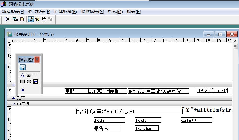Select the Label 'A' tool
Image resolution: width=239 pixels, height=140 pixels.
[x=23, y=75]
